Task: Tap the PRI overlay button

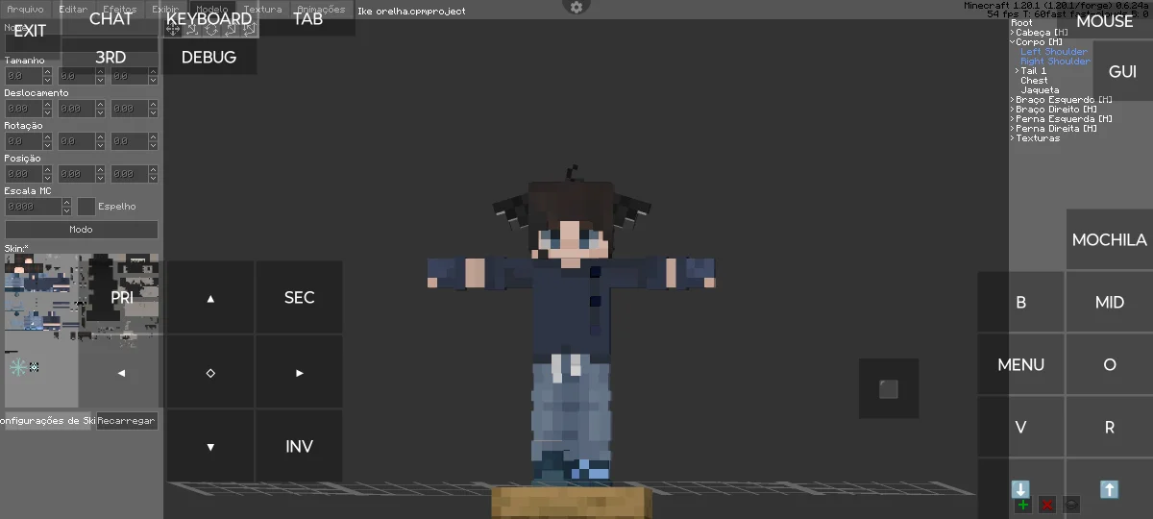Action: (121, 298)
